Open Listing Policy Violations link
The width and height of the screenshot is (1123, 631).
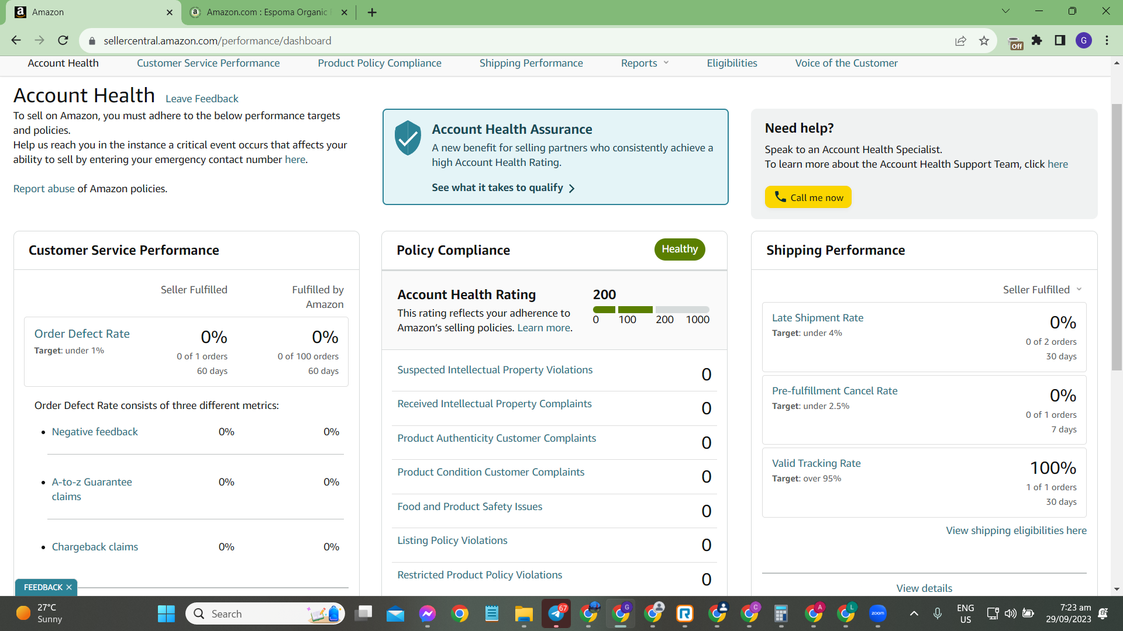click(x=452, y=540)
